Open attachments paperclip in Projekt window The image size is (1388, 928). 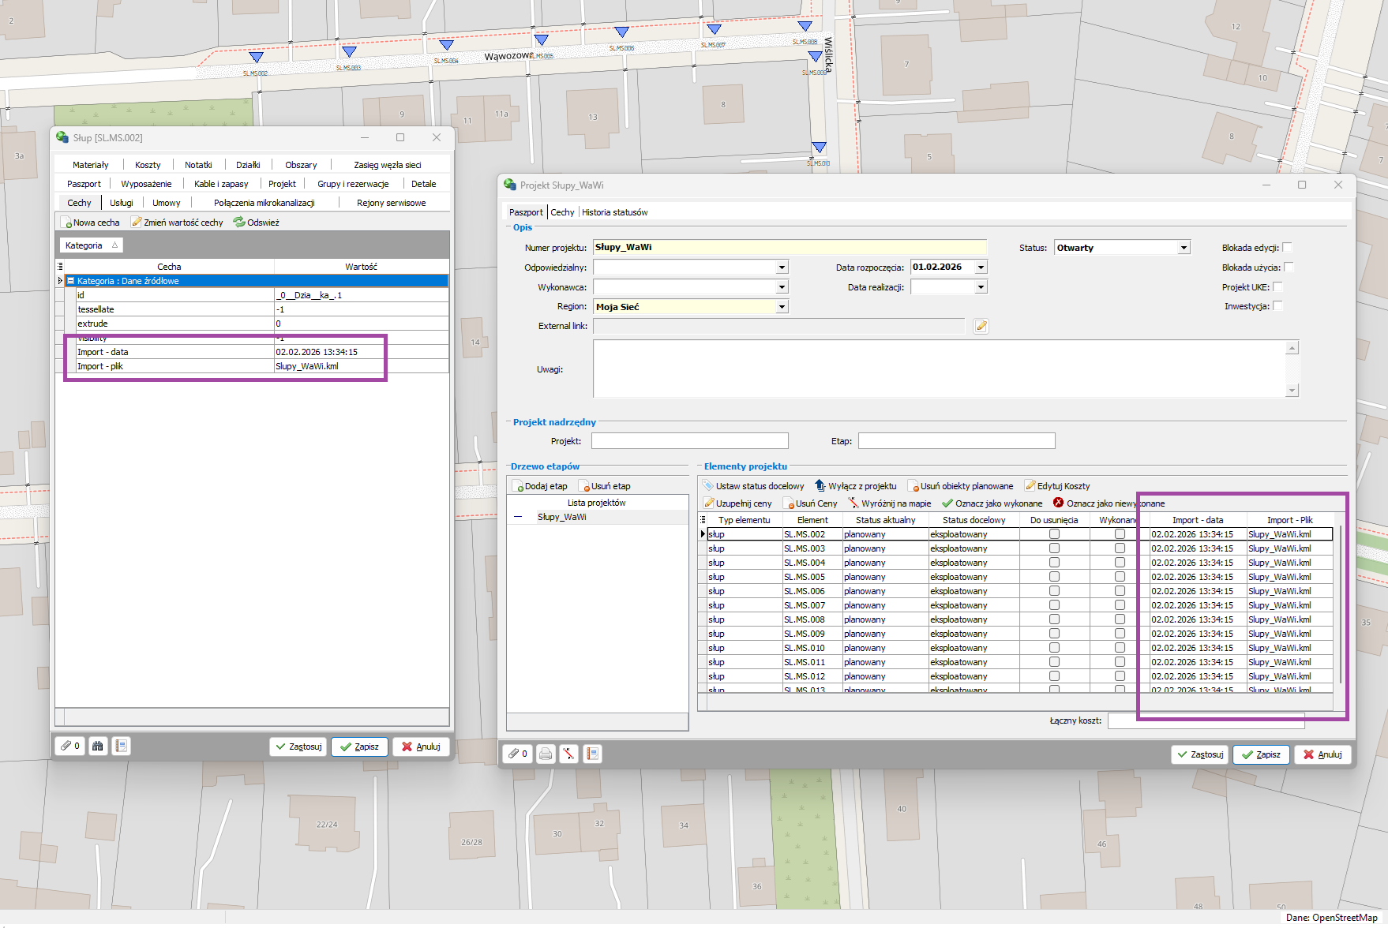[x=518, y=754]
